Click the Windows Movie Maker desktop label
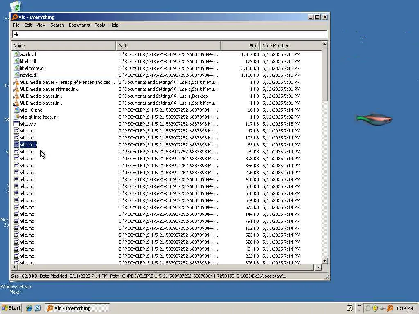 [16, 289]
